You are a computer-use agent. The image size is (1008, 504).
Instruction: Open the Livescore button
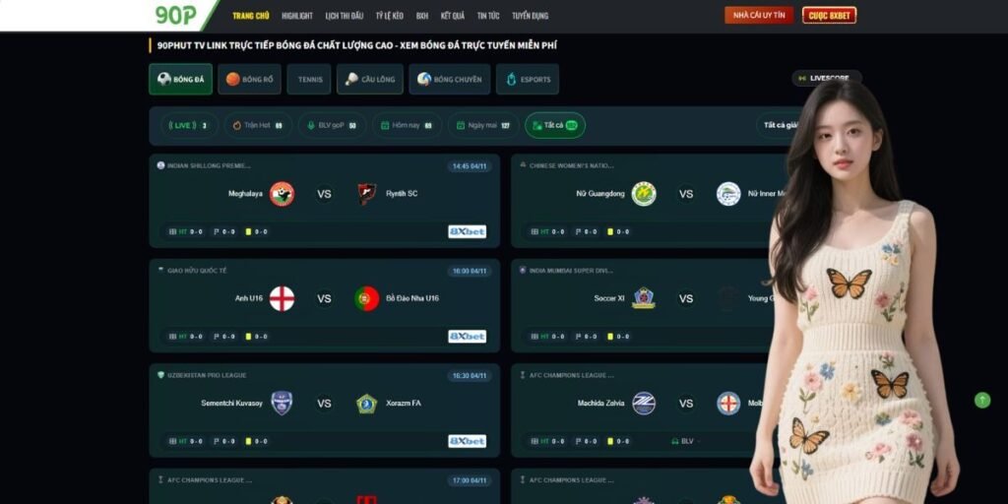point(827,78)
